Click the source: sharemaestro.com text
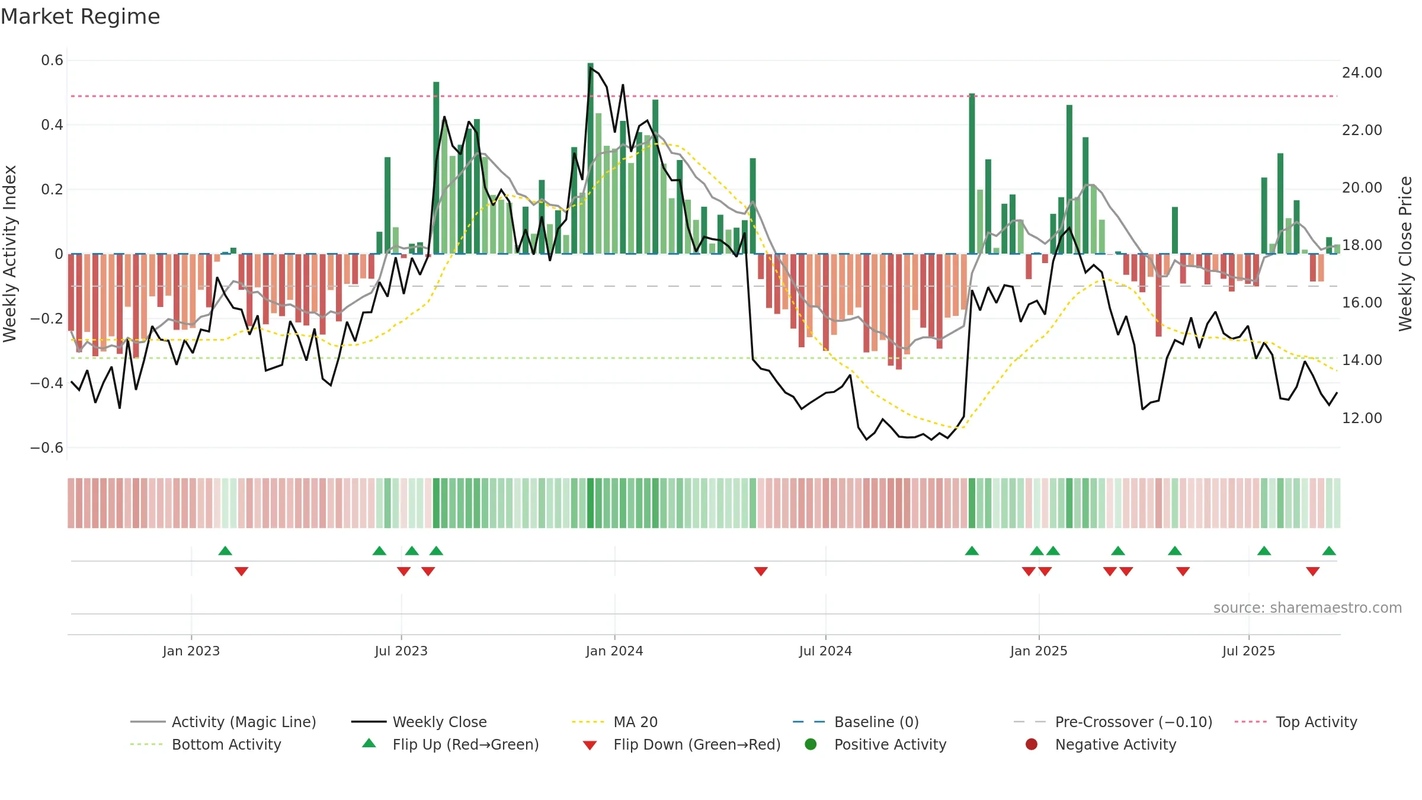The width and height of the screenshot is (1422, 800). click(x=1308, y=607)
